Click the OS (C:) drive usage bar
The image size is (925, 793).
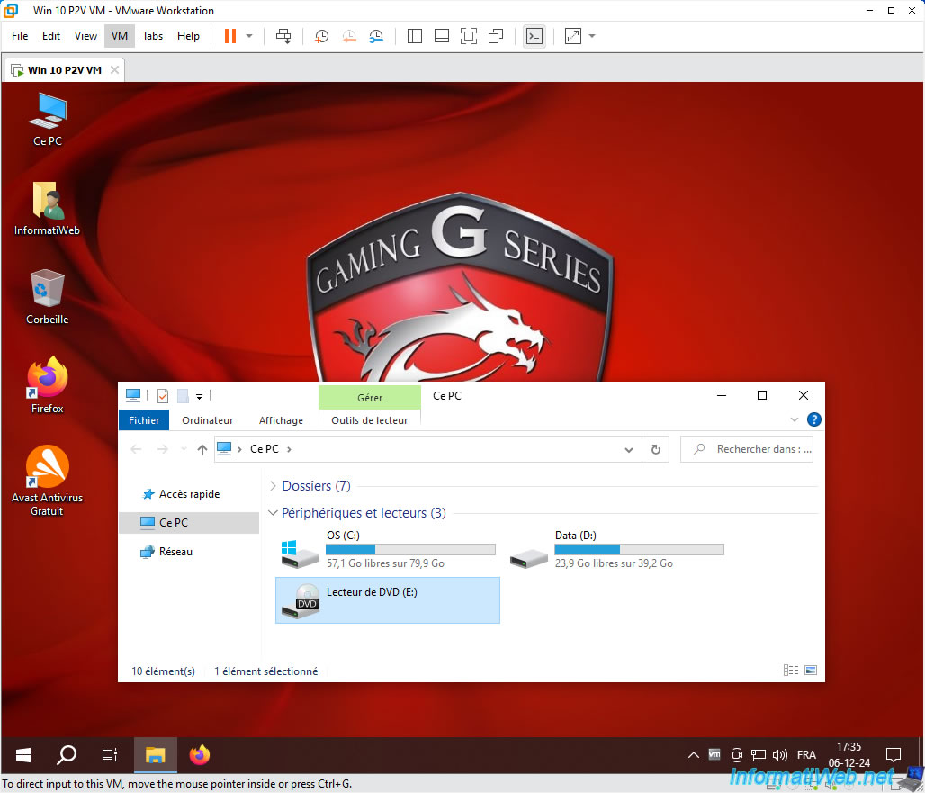pyautogui.click(x=410, y=549)
